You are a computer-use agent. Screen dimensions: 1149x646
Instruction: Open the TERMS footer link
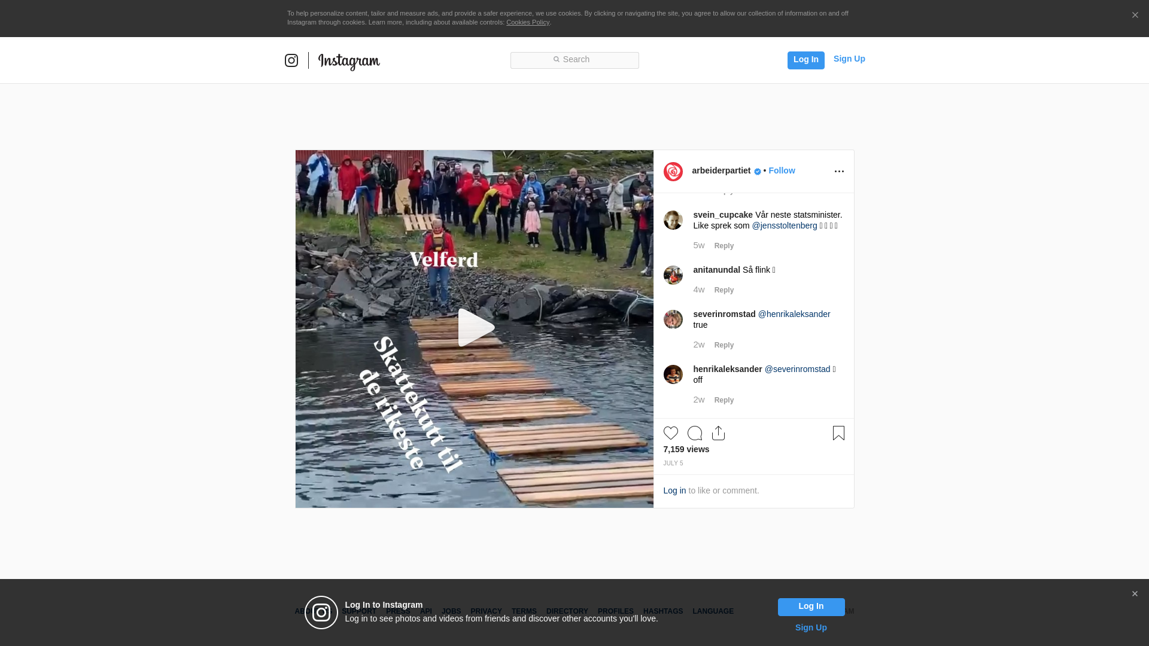click(x=524, y=611)
